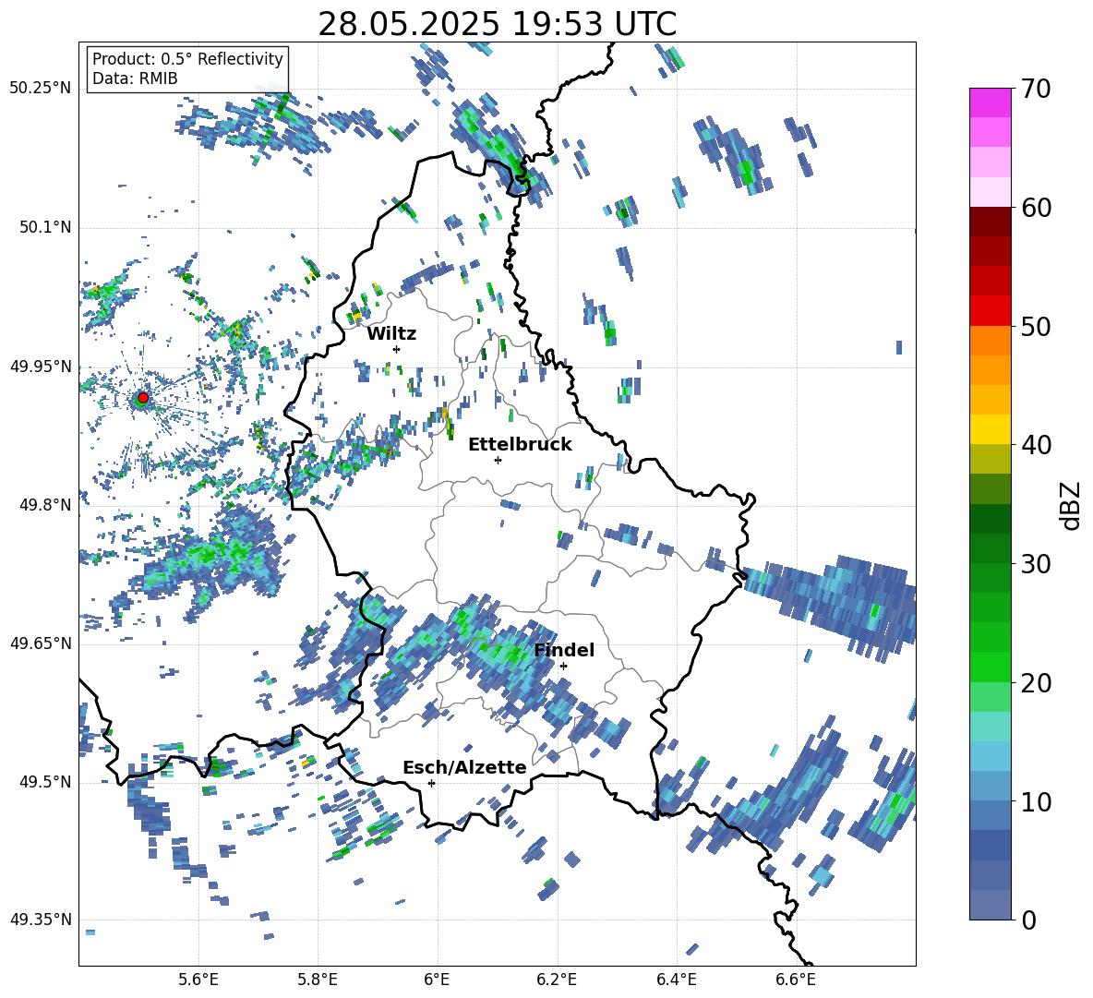Click the Ettelbruck cross marker
This screenshot has height=998, width=1093.
498,460
